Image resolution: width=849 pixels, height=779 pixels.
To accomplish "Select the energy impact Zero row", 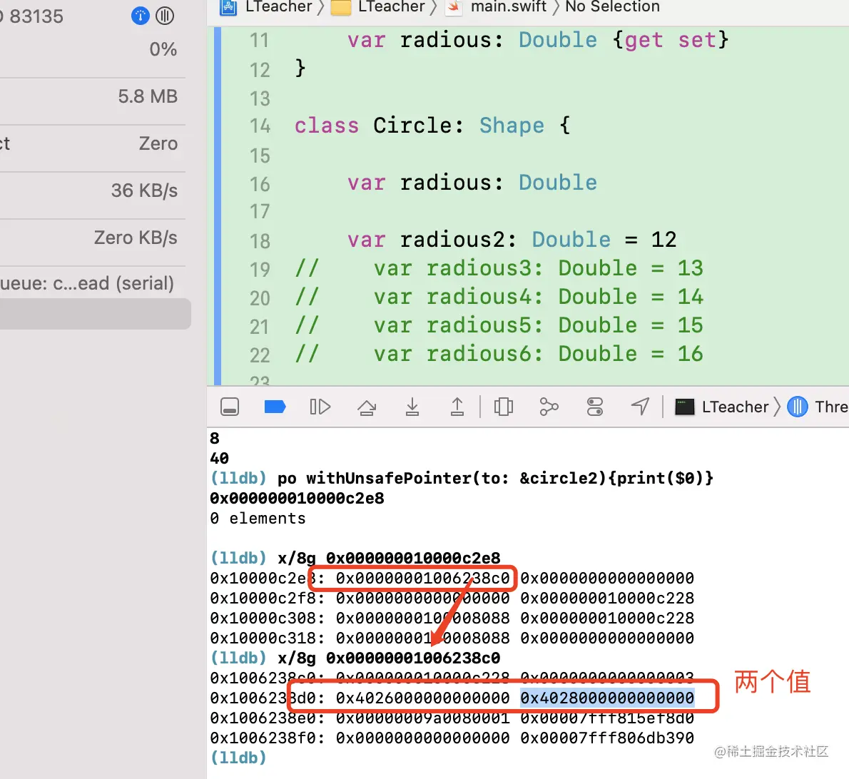I will tap(93, 143).
